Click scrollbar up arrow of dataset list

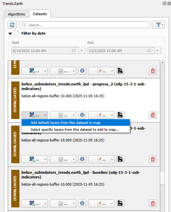162,62
